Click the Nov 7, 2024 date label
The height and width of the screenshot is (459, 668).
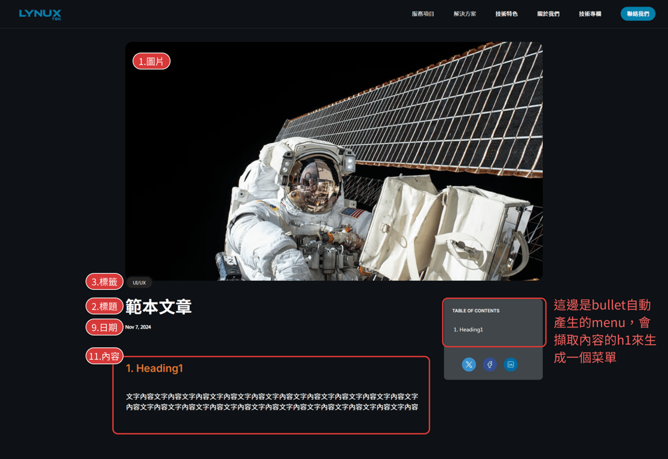[x=137, y=327]
